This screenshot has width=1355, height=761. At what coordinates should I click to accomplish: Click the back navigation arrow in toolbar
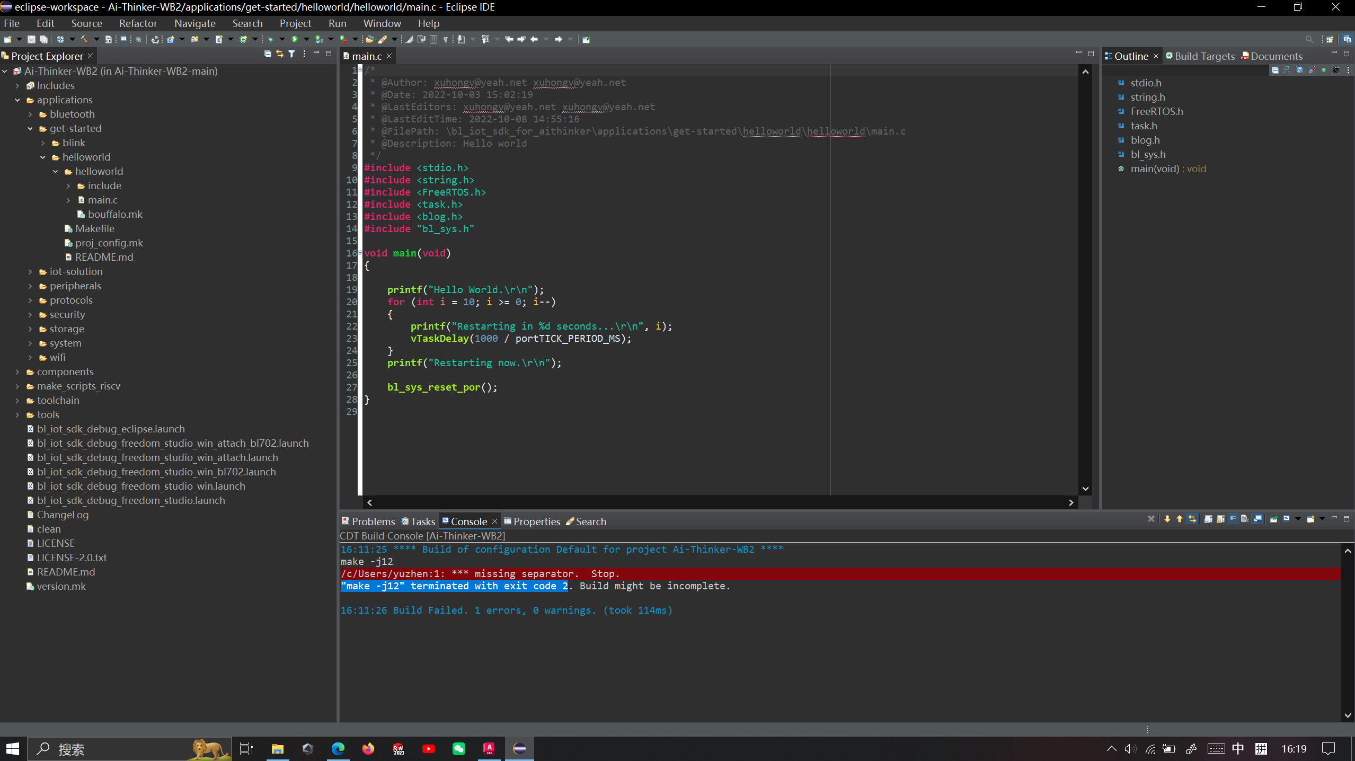point(534,39)
